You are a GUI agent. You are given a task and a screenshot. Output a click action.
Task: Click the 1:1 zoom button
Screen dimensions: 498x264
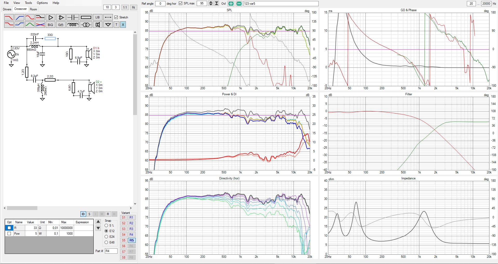click(x=125, y=7)
